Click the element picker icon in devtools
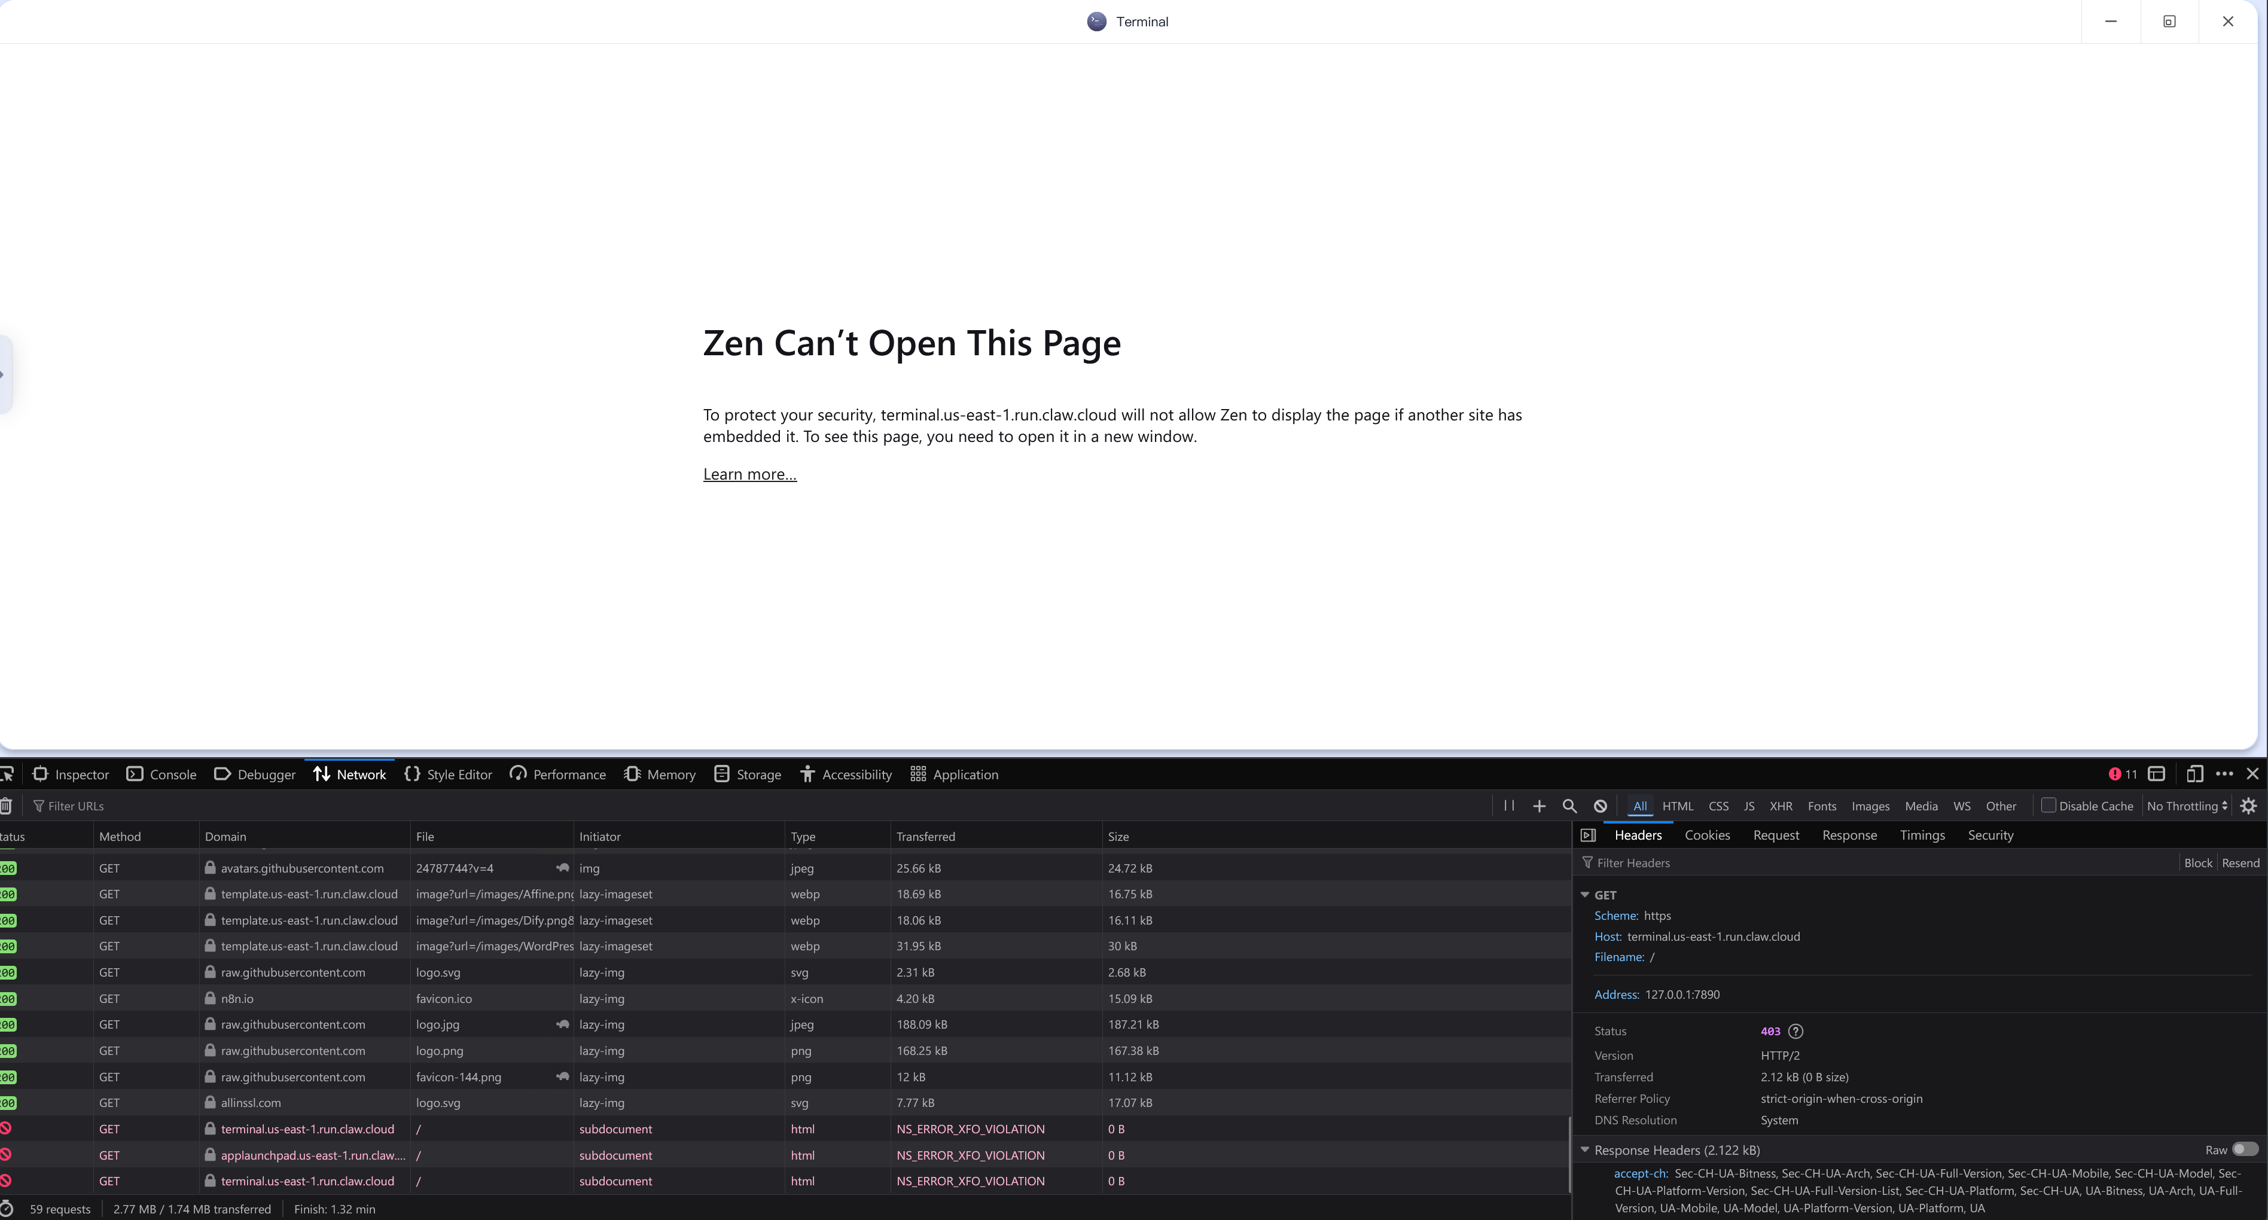 pos(7,774)
